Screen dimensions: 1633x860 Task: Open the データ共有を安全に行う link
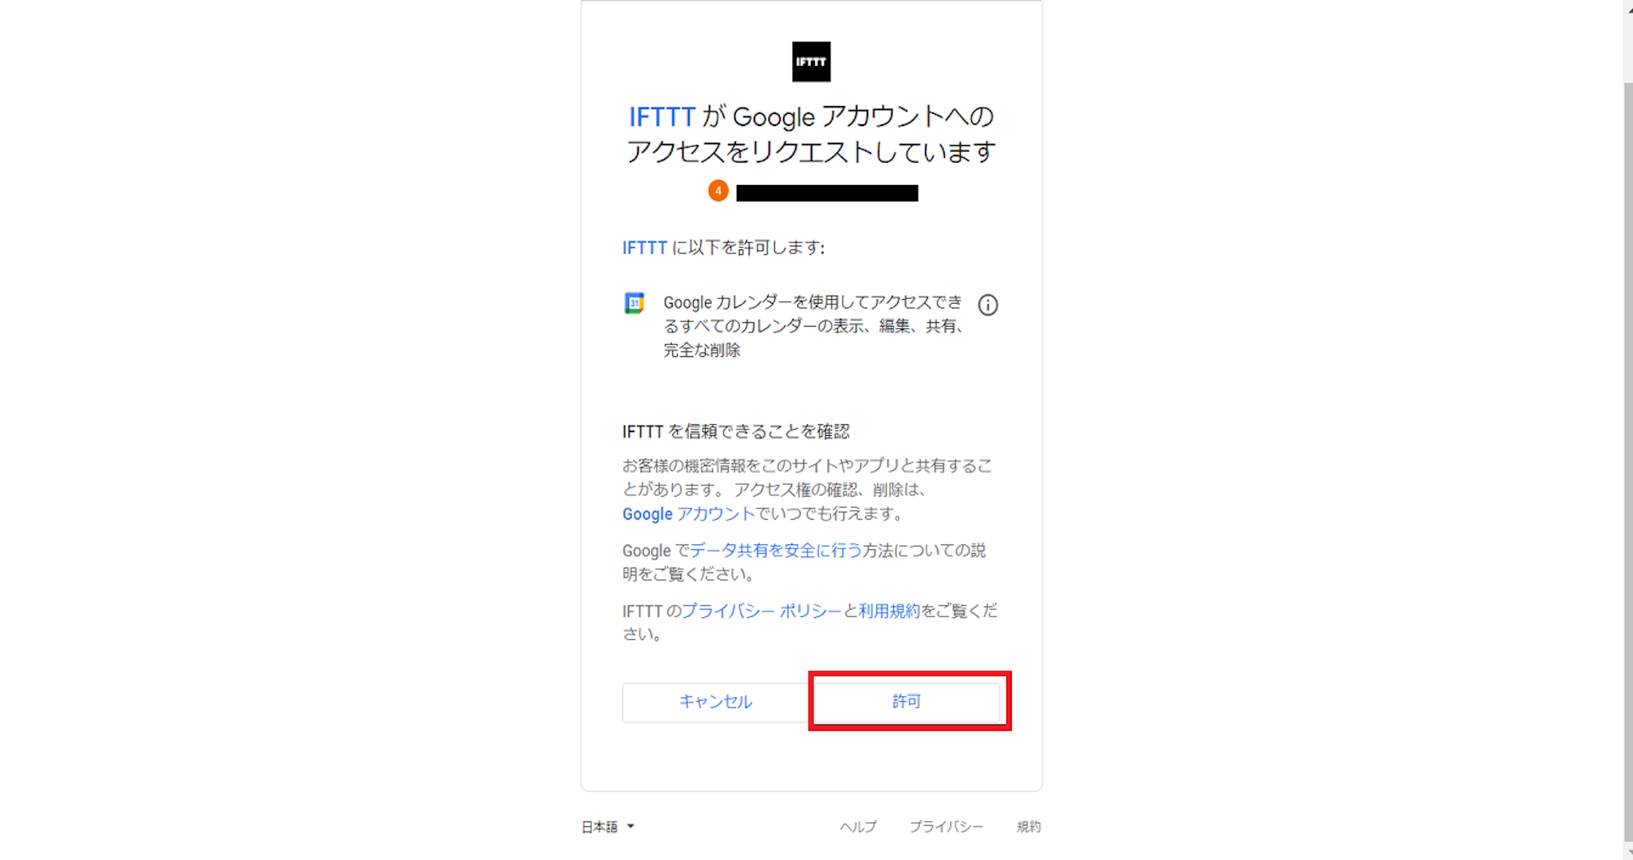[x=775, y=551]
